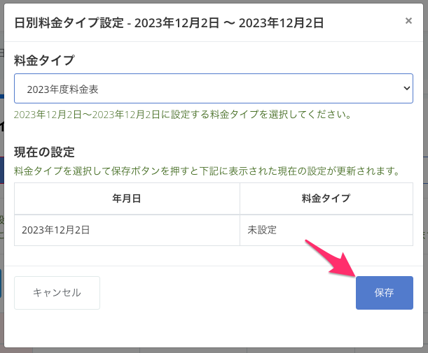Close the 日別料金タイプ設定 dialog with the × icon
The height and width of the screenshot is (353, 428).
(x=408, y=21)
